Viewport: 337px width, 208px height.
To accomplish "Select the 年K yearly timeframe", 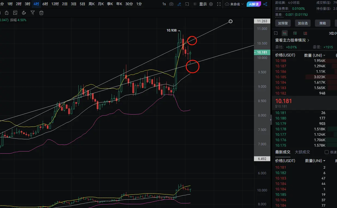I will point(119,4).
